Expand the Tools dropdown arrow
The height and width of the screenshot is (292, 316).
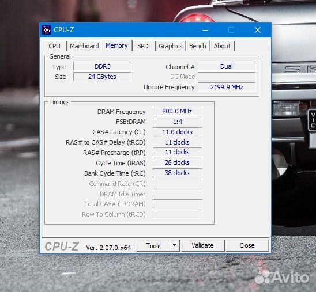175,246
